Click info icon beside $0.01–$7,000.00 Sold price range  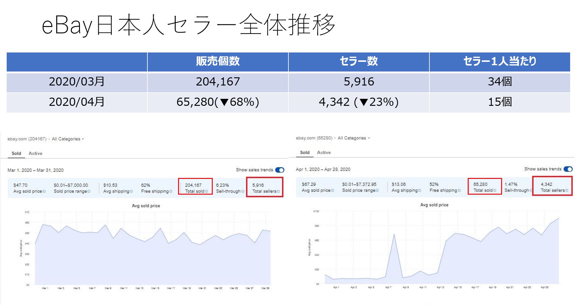pyautogui.click(x=89, y=191)
